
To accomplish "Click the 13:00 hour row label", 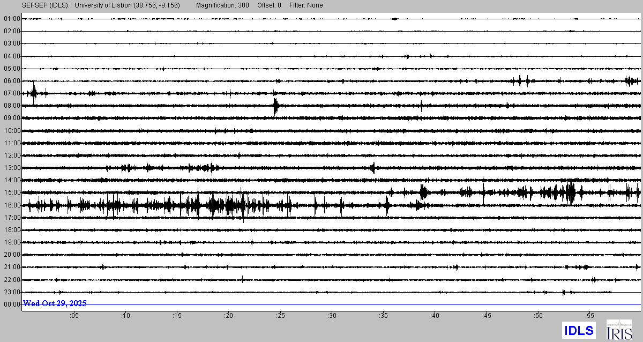I will (x=11, y=168).
